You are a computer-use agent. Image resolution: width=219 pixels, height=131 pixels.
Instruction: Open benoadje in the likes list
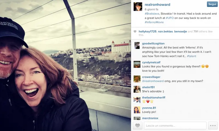[x=180, y=31]
